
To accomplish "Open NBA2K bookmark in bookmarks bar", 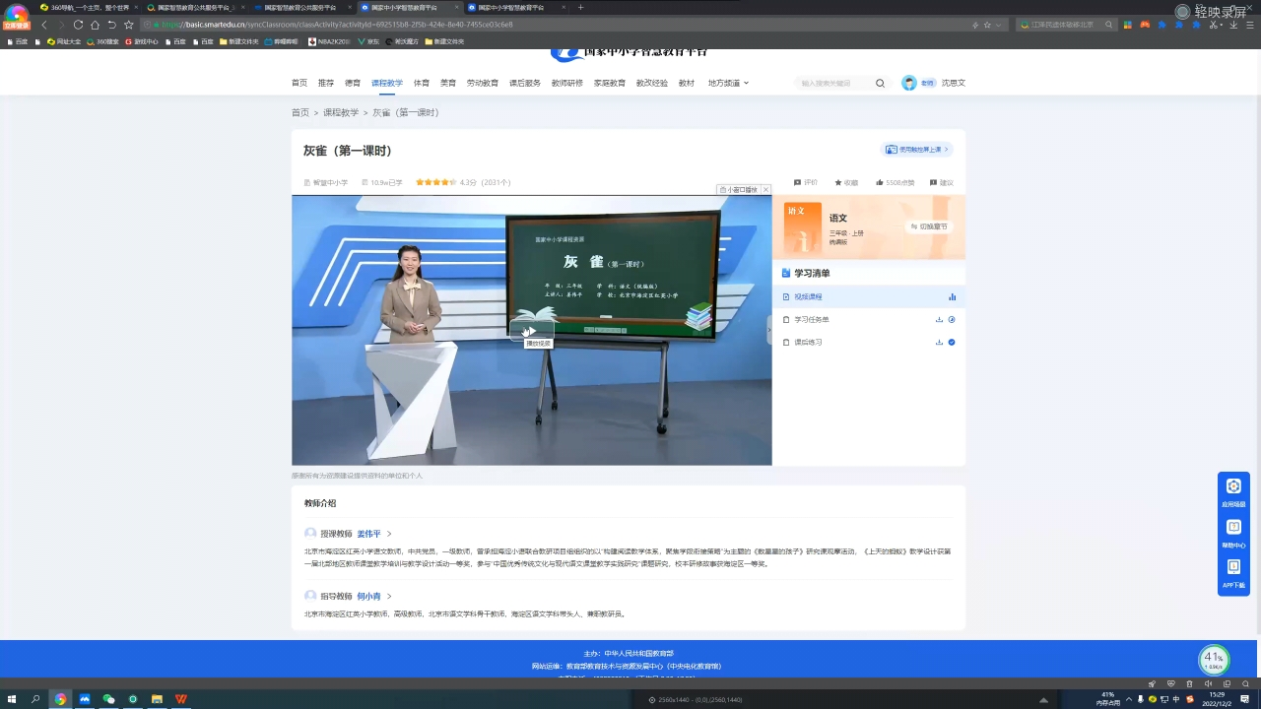I will pos(329,41).
